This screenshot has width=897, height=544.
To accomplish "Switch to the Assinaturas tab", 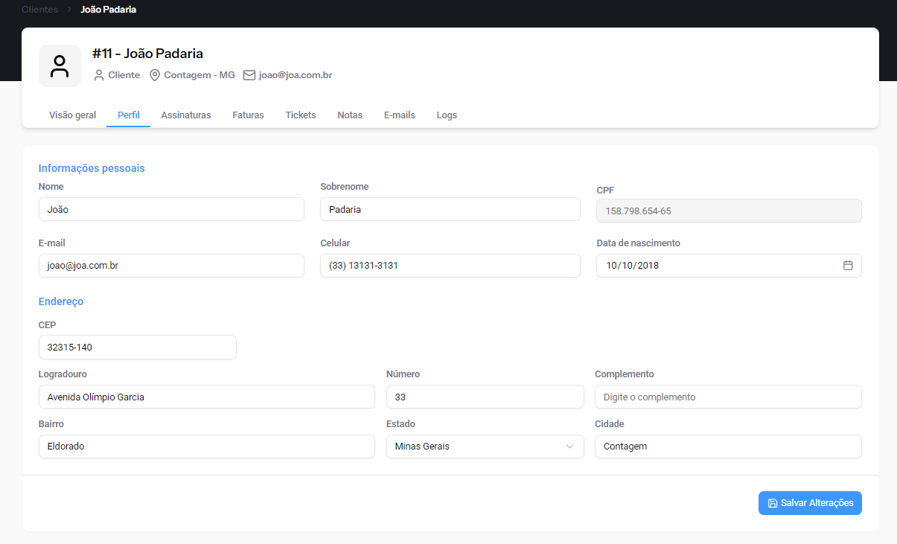I will click(x=186, y=115).
